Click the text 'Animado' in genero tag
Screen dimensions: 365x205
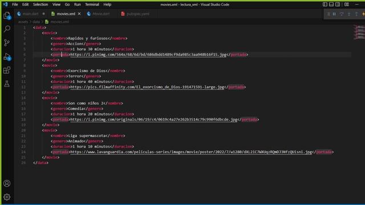pyautogui.click(x=76, y=141)
